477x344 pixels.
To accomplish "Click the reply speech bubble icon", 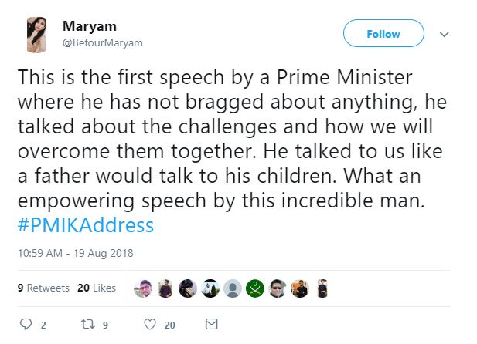I will click(x=24, y=325).
